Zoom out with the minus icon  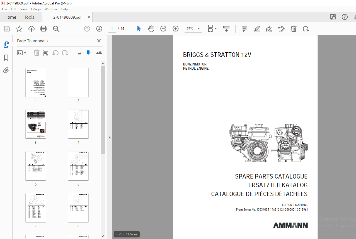(163, 29)
